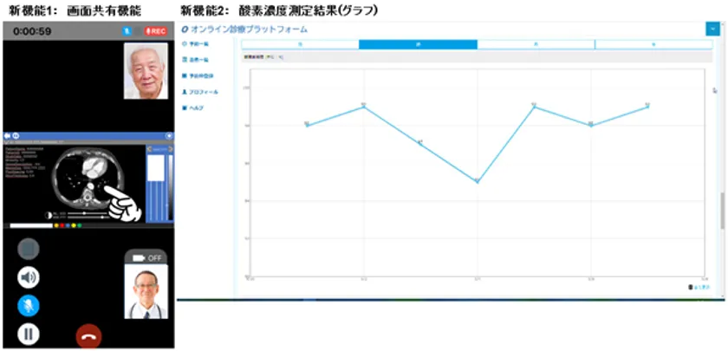
Task: Click the half-circle contrast icon under the CT image
Action: (x=49, y=215)
